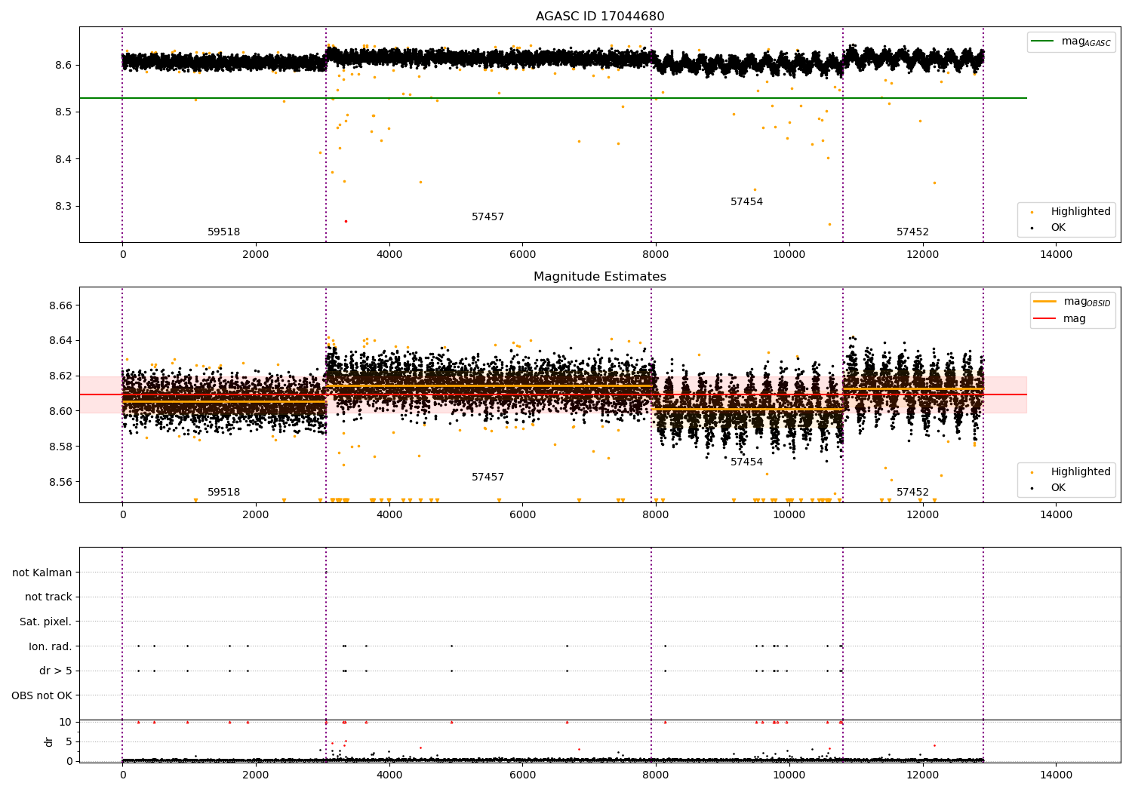Image resolution: width=1132 pixels, height=792 pixels.
Task: Click obsid label 57454 in top plot
Action: pyautogui.click(x=746, y=202)
